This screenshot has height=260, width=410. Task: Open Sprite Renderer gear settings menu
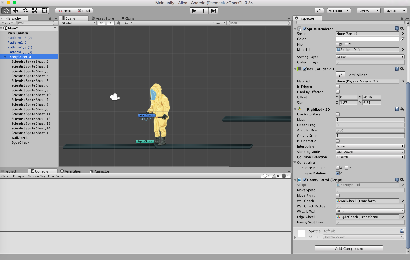point(402,29)
